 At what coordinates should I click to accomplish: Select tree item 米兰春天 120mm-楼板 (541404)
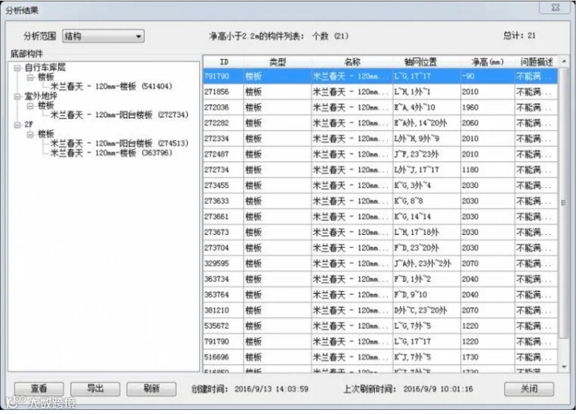click(111, 86)
